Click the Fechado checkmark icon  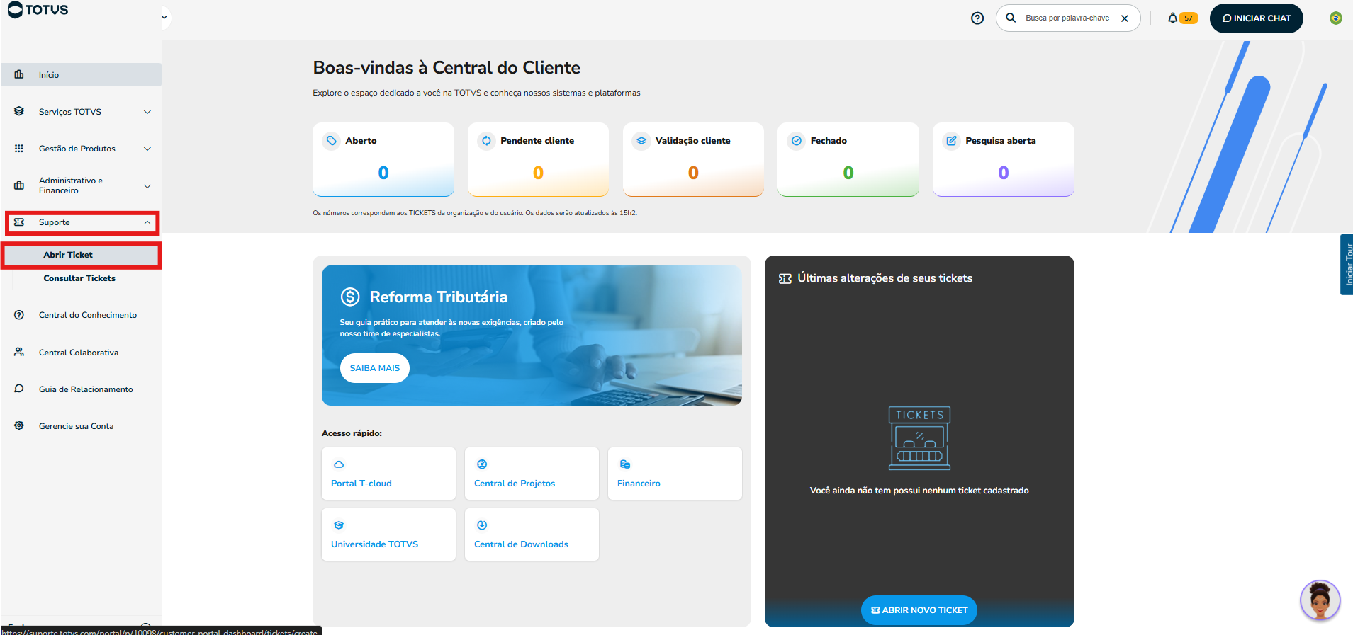(797, 141)
